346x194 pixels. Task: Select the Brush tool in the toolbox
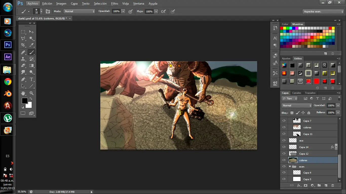[x=31, y=53]
